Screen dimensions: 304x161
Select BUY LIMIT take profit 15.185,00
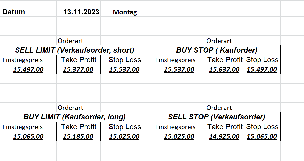78,137
